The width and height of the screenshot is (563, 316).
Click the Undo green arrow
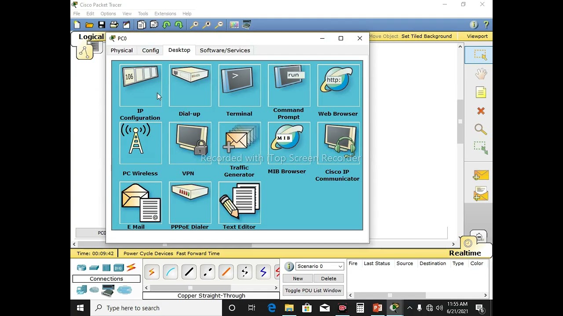[x=166, y=25]
